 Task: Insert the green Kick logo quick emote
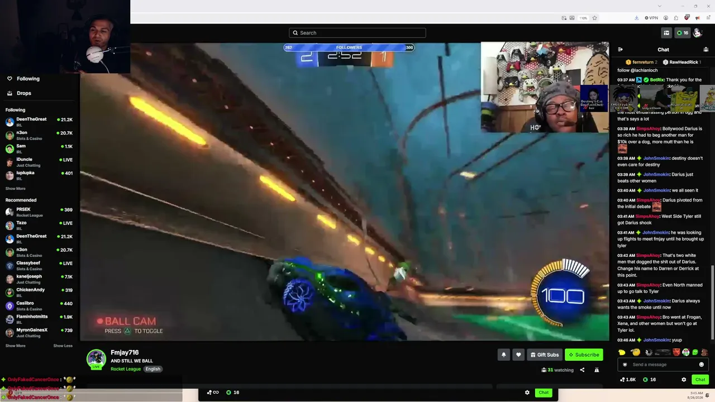tap(695, 352)
